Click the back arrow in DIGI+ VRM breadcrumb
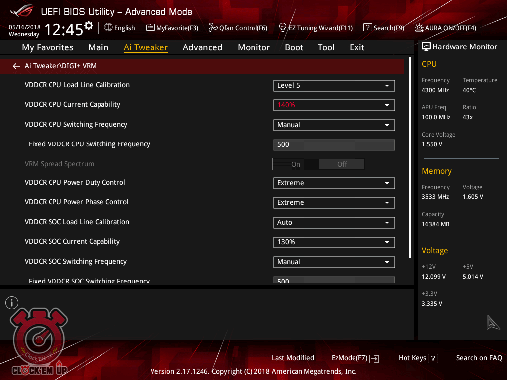This screenshot has height=380, width=507. (16, 66)
